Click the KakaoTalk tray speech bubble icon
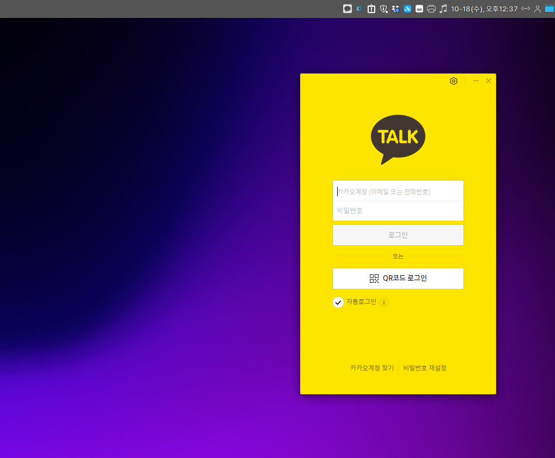Viewport: 555px width, 458px height. tap(347, 9)
